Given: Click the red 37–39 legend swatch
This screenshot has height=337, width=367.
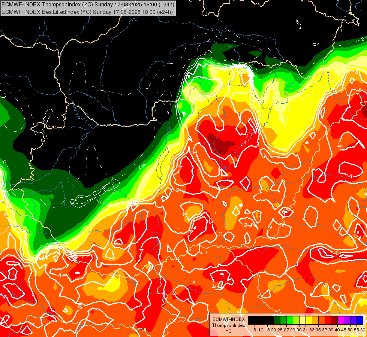Looking at the screenshot, I should click(x=328, y=320).
